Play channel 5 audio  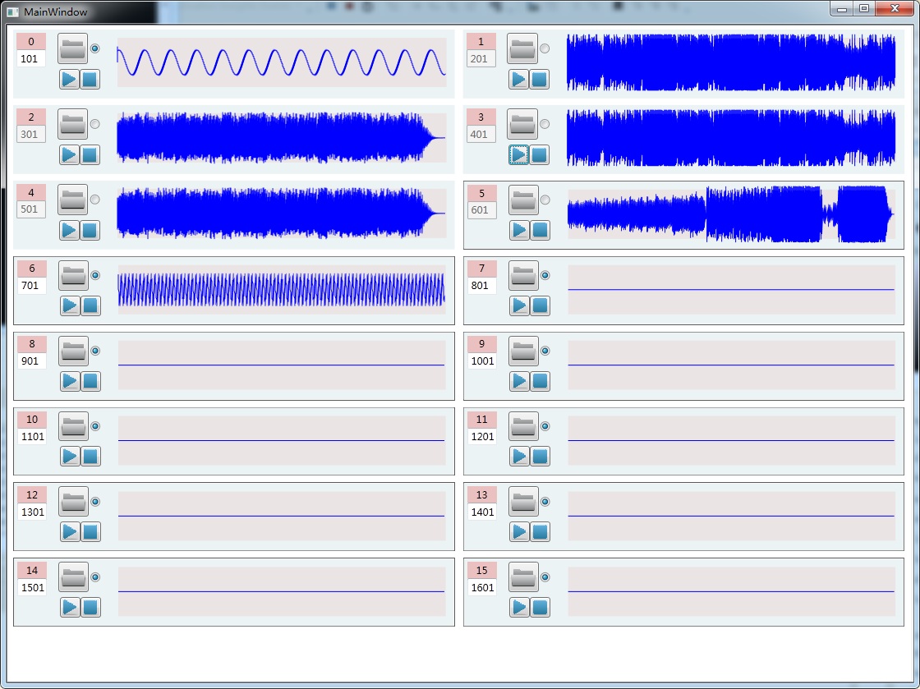click(520, 231)
